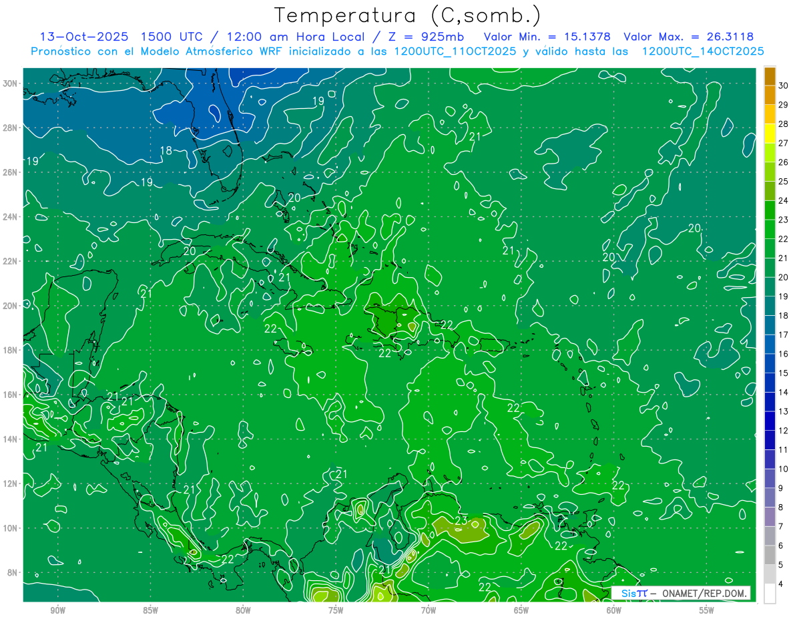Click the valid-until time '1200UTC_14OCT2025'
This screenshot has width=801, height=619.
pos(703,51)
